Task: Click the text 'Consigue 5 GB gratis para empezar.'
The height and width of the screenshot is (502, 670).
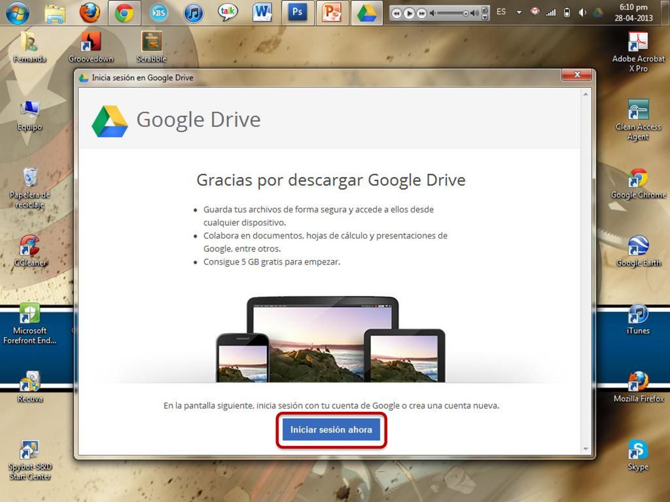Action: 272,261
